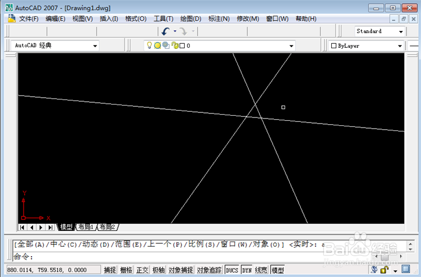421x277 pixels.
Task: Switch to the 布局2 layout tab
Action: (107, 228)
